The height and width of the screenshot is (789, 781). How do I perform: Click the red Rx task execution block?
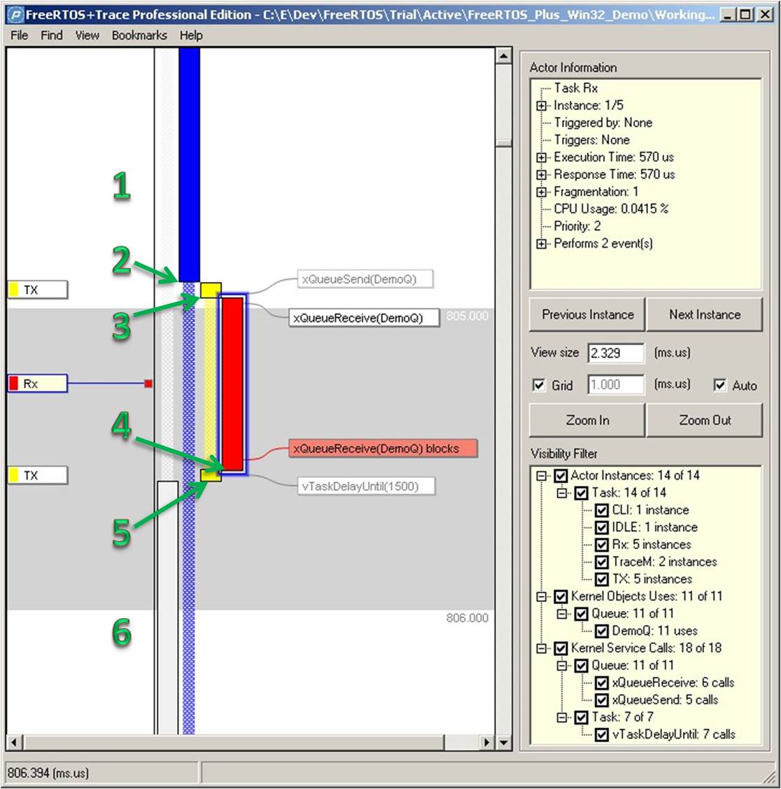click(x=232, y=384)
